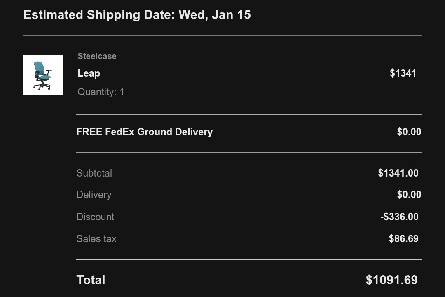Click the Wed, Jan 15 shipping date

point(215,15)
